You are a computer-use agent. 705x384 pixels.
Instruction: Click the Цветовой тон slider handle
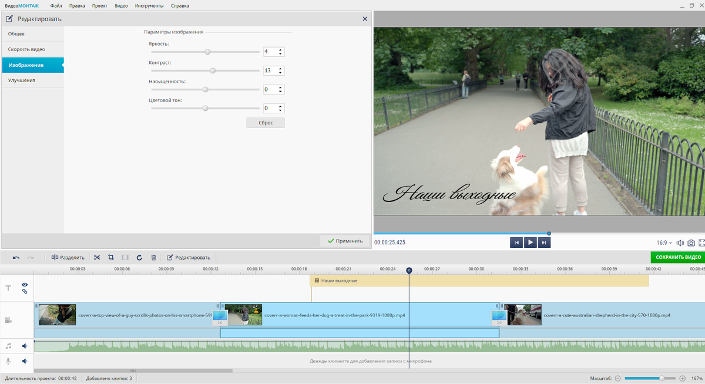coord(205,108)
